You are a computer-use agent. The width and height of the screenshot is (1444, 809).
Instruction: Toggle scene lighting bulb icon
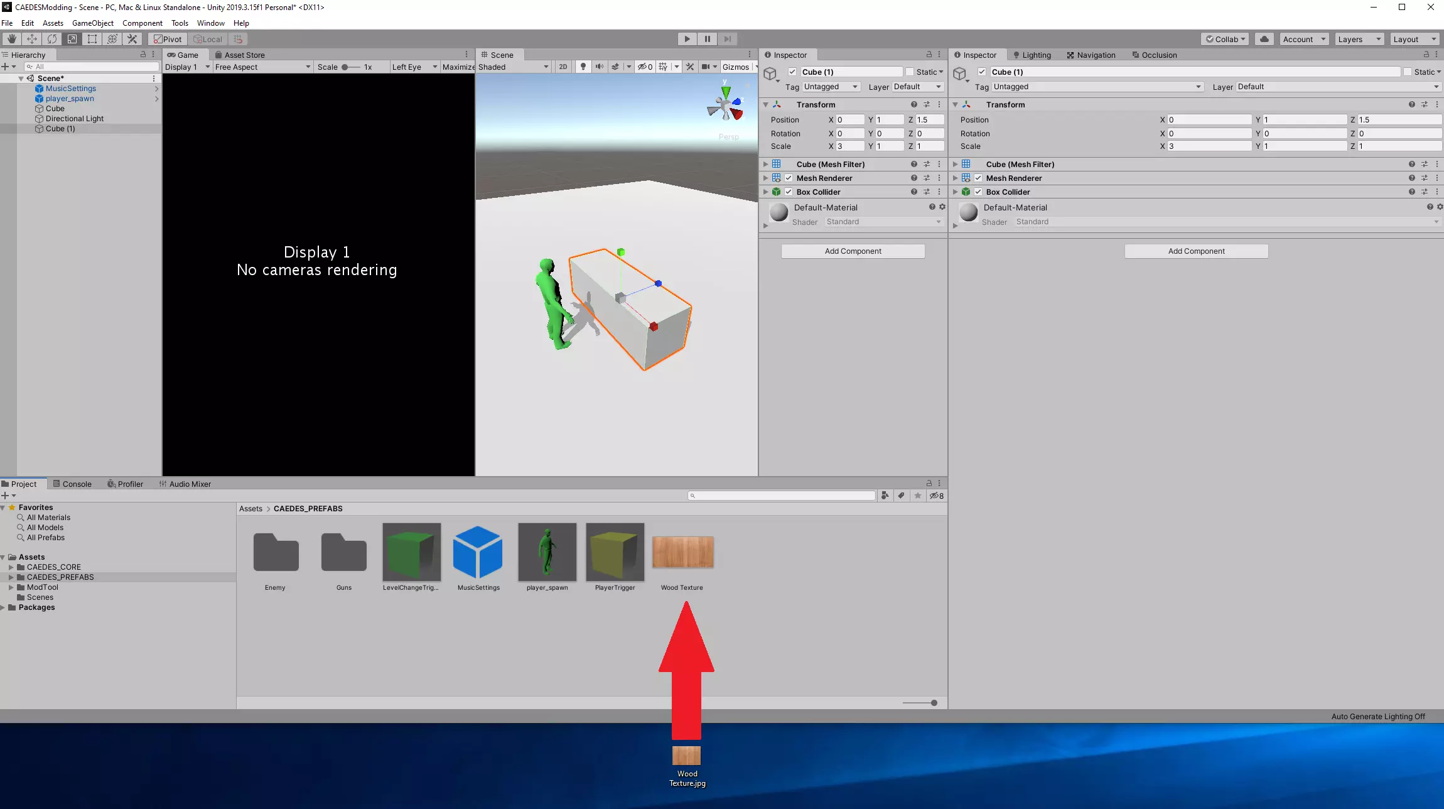coord(583,67)
